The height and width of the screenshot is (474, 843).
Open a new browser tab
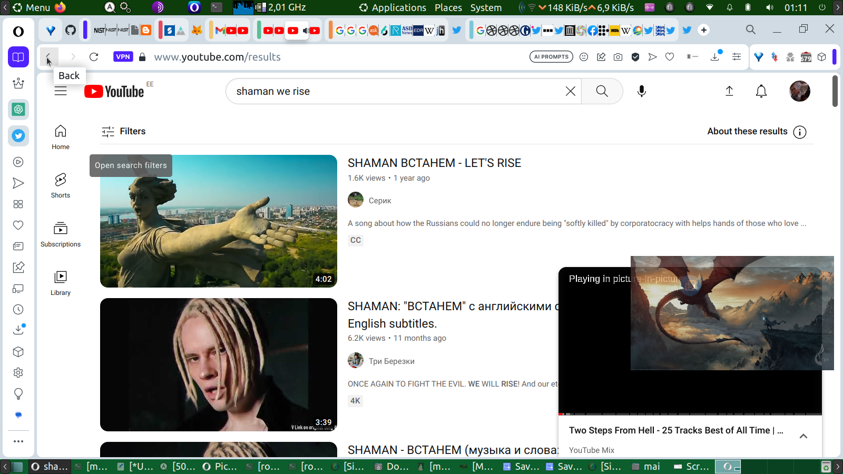[x=704, y=30]
